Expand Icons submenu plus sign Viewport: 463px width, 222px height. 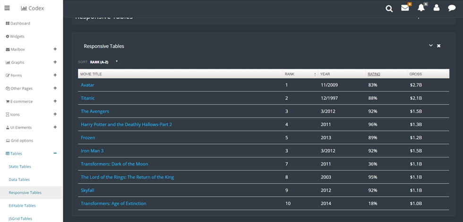(x=55, y=114)
